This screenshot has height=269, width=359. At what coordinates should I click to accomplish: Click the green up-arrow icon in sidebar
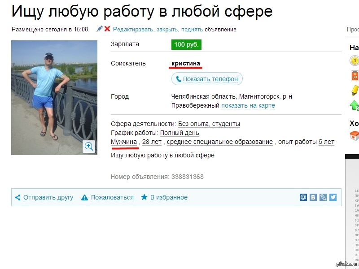click(355, 105)
